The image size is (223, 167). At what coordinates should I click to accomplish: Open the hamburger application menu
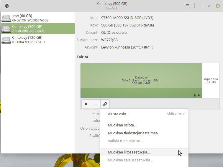click(187, 6)
